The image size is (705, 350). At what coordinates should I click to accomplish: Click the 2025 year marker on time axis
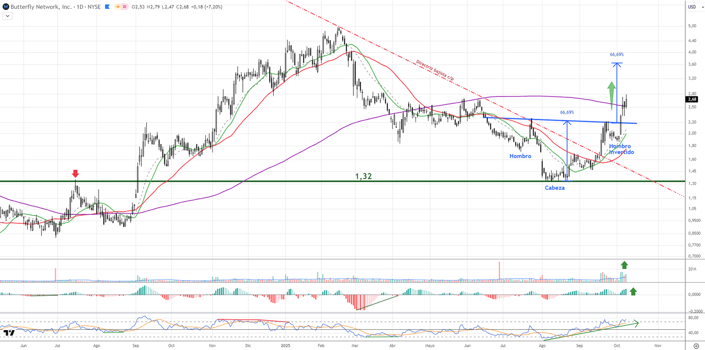coord(286,346)
